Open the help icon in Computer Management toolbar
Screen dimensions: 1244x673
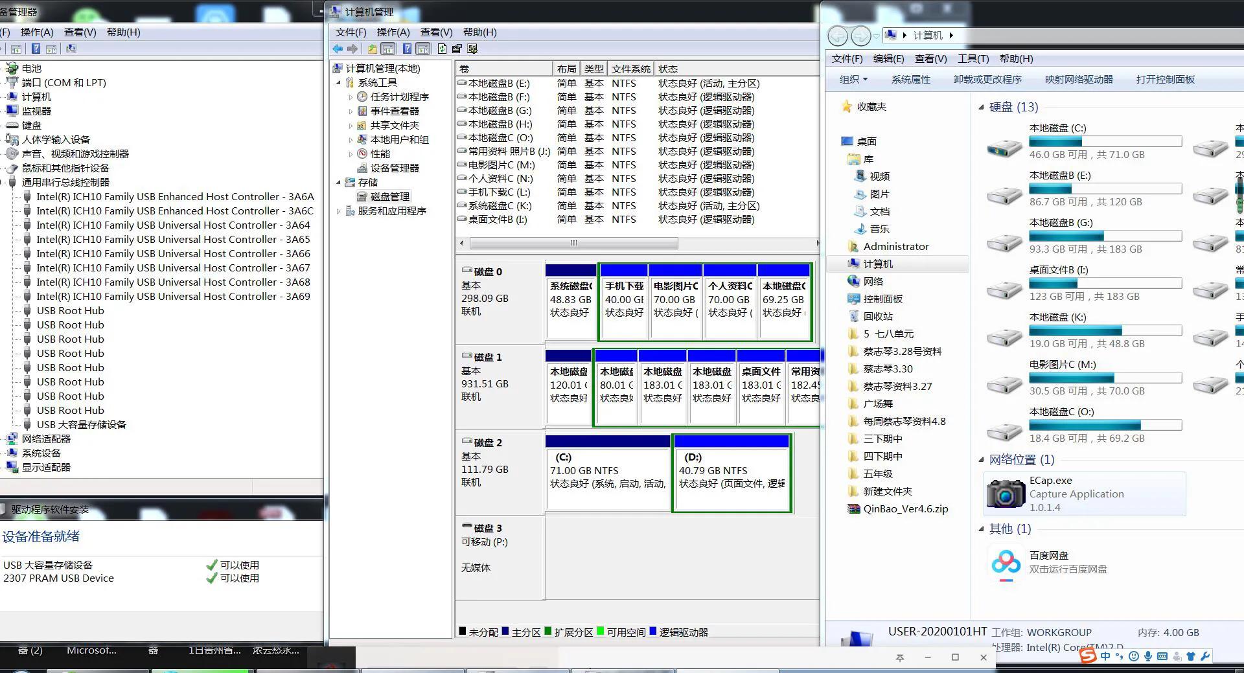tap(407, 49)
